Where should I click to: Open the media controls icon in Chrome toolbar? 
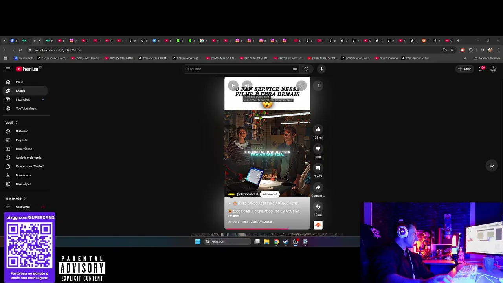[x=482, y=50]
